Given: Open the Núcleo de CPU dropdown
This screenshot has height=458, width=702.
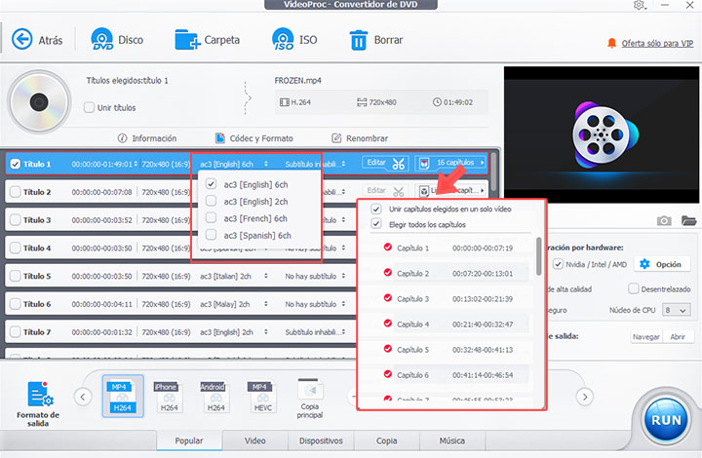Looking at the screenshot, I should pos(676,310).
